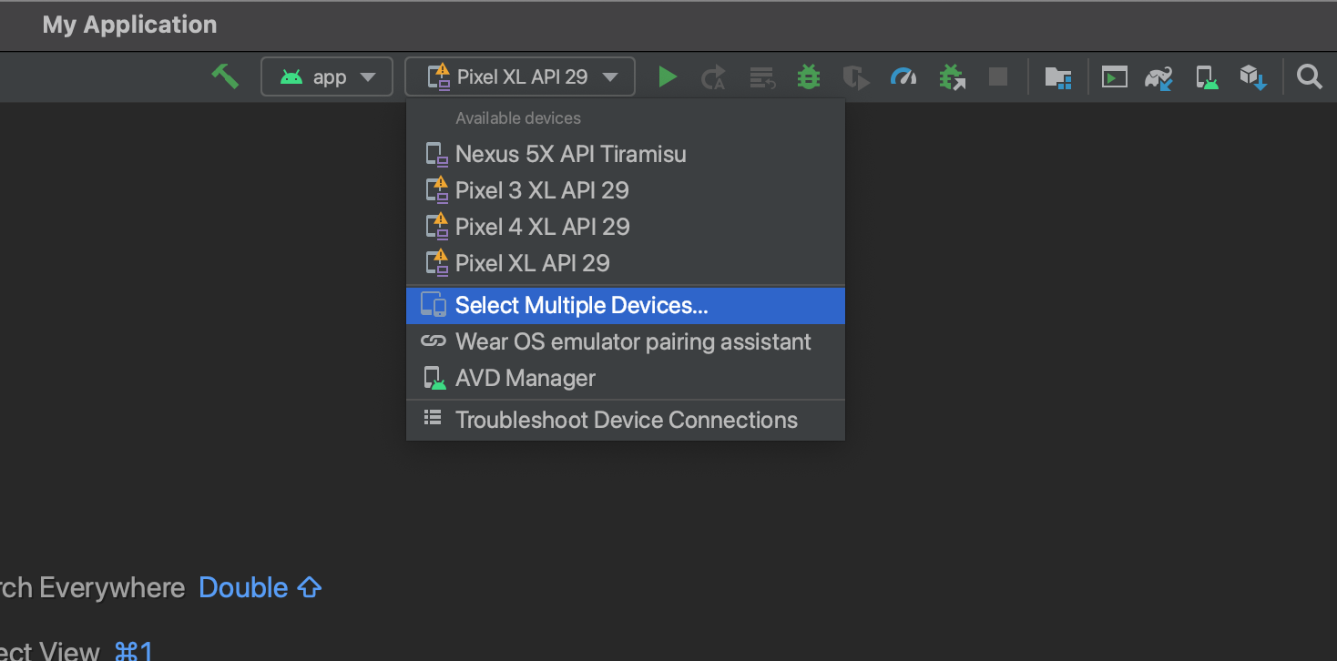Select Pixel XL API 29 in device list
This screenshot has width=1337, height=661.
click(626, 263)
